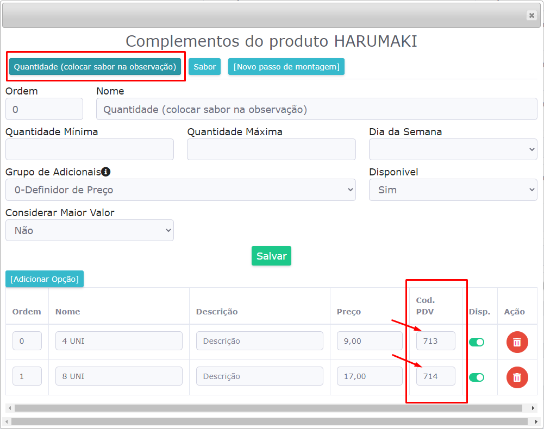Click the Ação column header
This screenshot has height=429, width=544.
514,312
